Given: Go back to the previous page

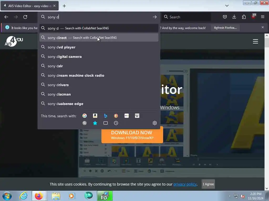Looking at the screenshot, I should coord(6,17).
